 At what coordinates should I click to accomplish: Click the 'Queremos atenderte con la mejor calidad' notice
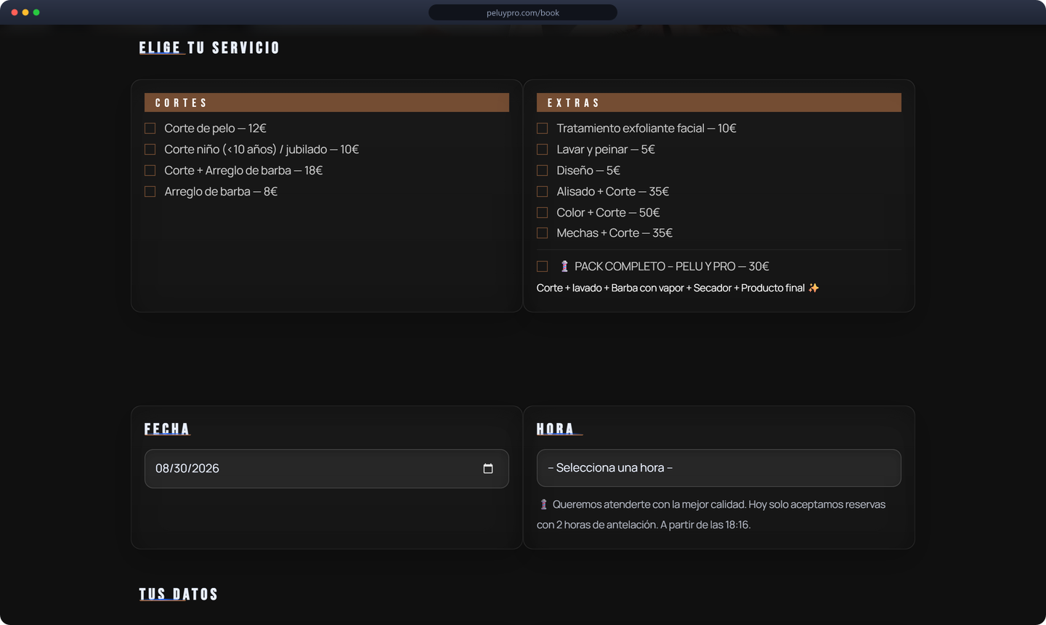(x=711, y=515)
